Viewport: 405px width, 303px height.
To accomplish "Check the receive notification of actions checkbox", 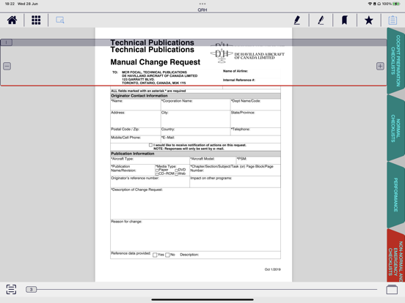I will coord(150,145).
